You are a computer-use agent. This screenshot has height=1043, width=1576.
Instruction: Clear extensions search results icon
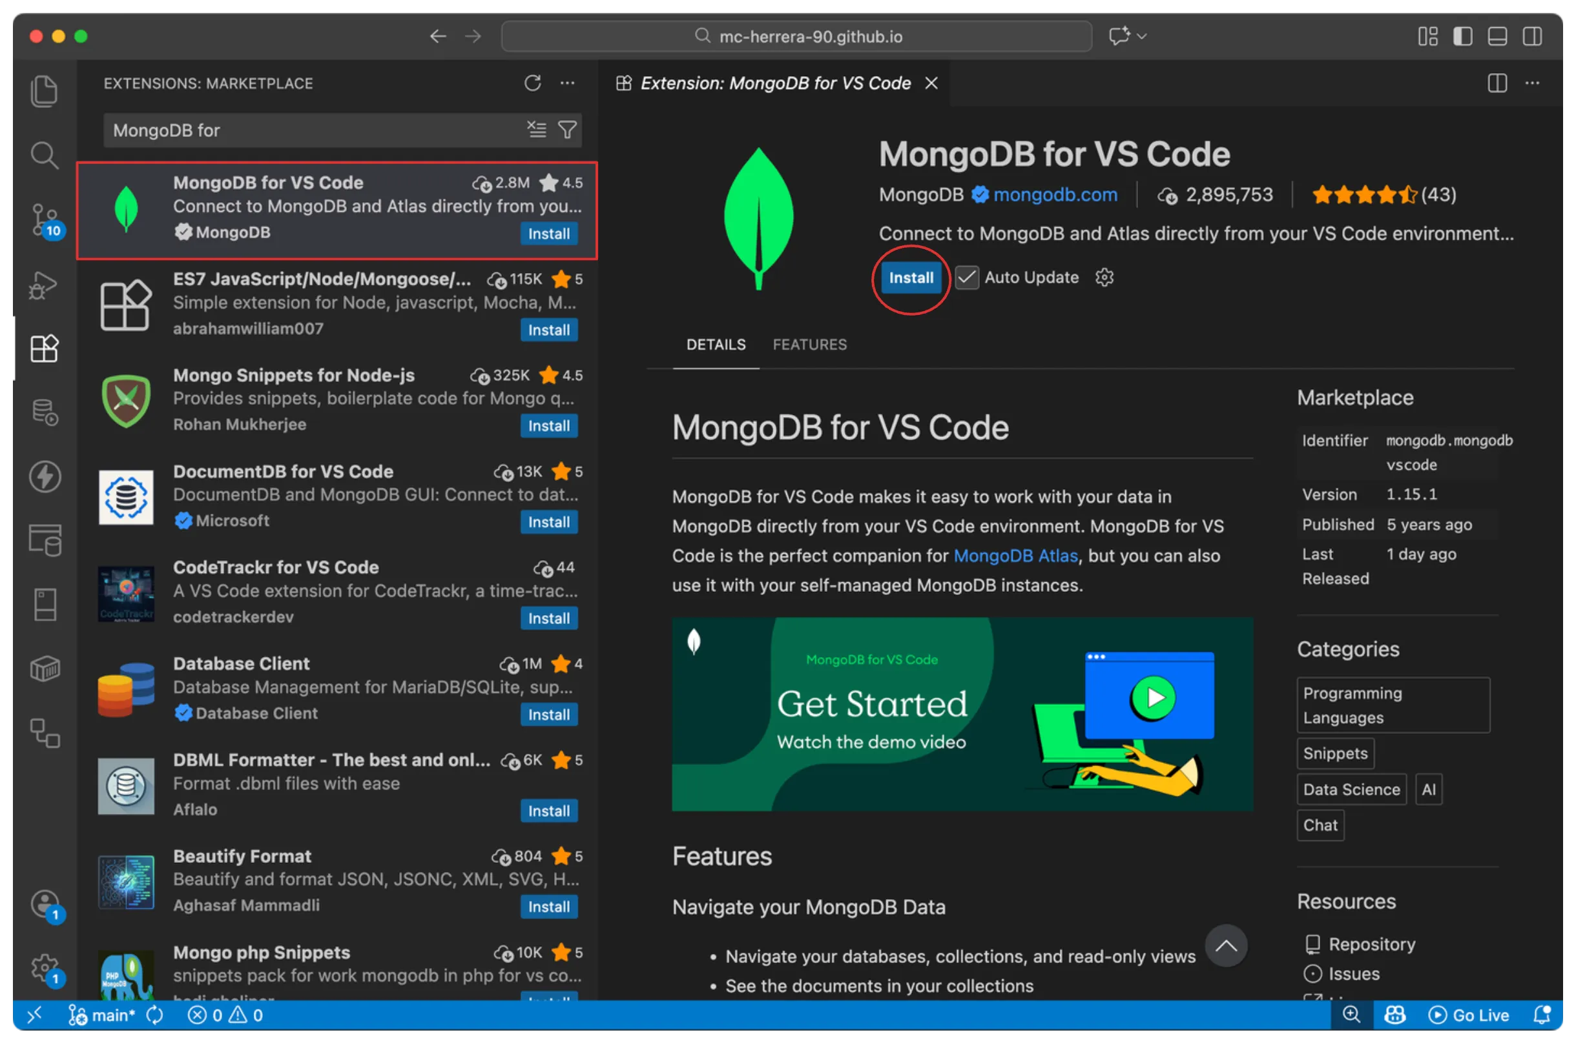click(x=537, y=130)
